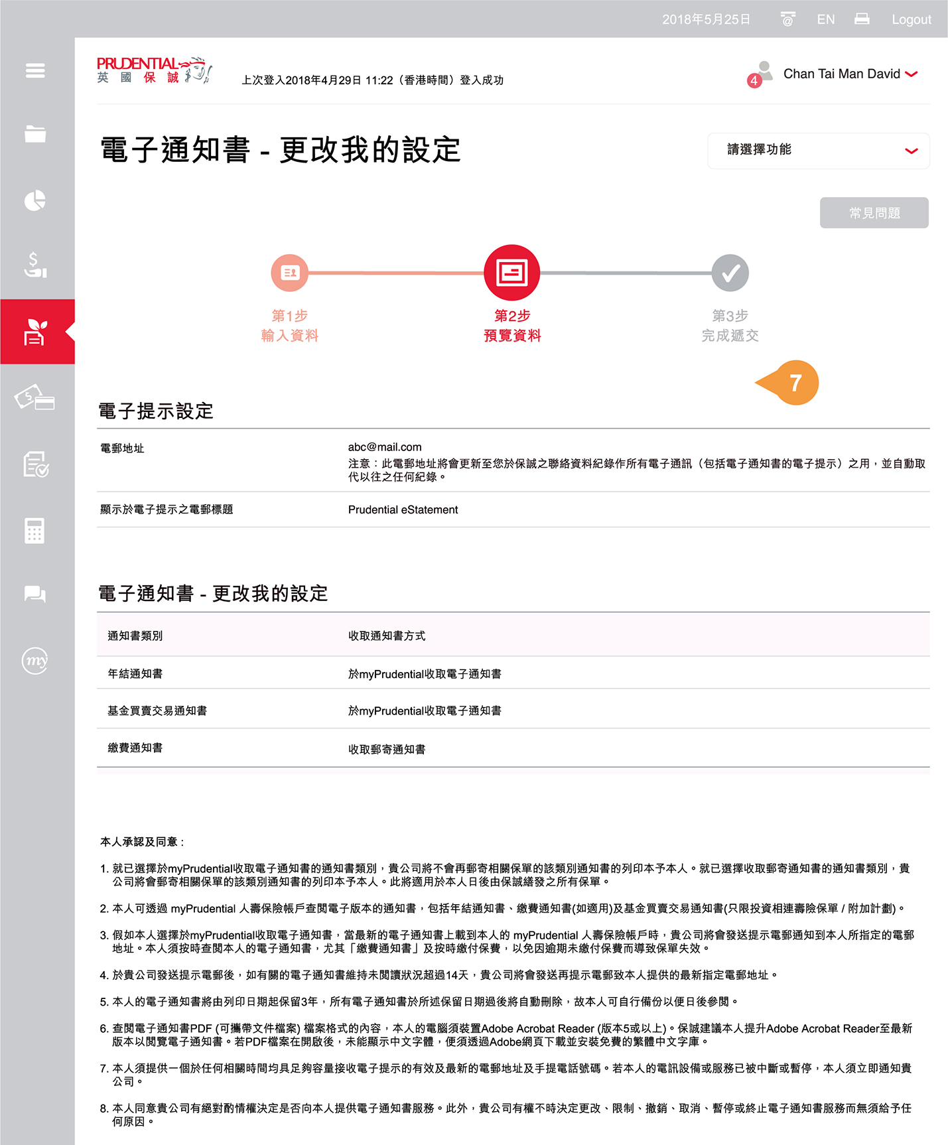Open the hamburger menu in sidebar
Screen dimensions: 948x1145
35,70
